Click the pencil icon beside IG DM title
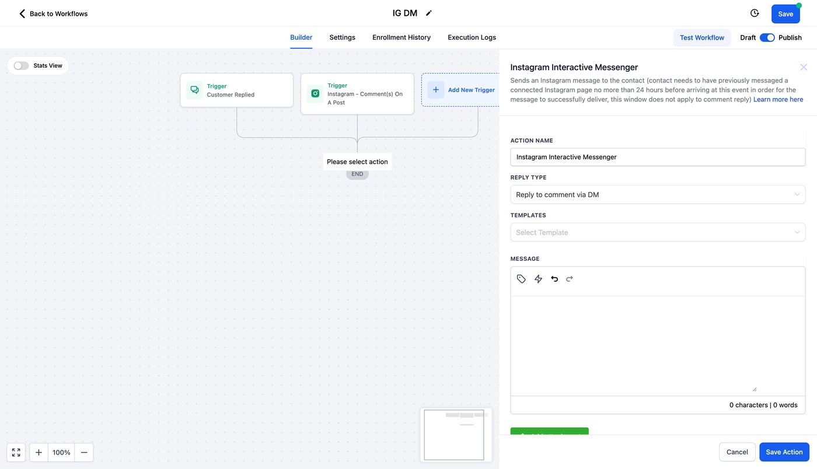This screenshot has width=817, height=469. click(429, 13)
